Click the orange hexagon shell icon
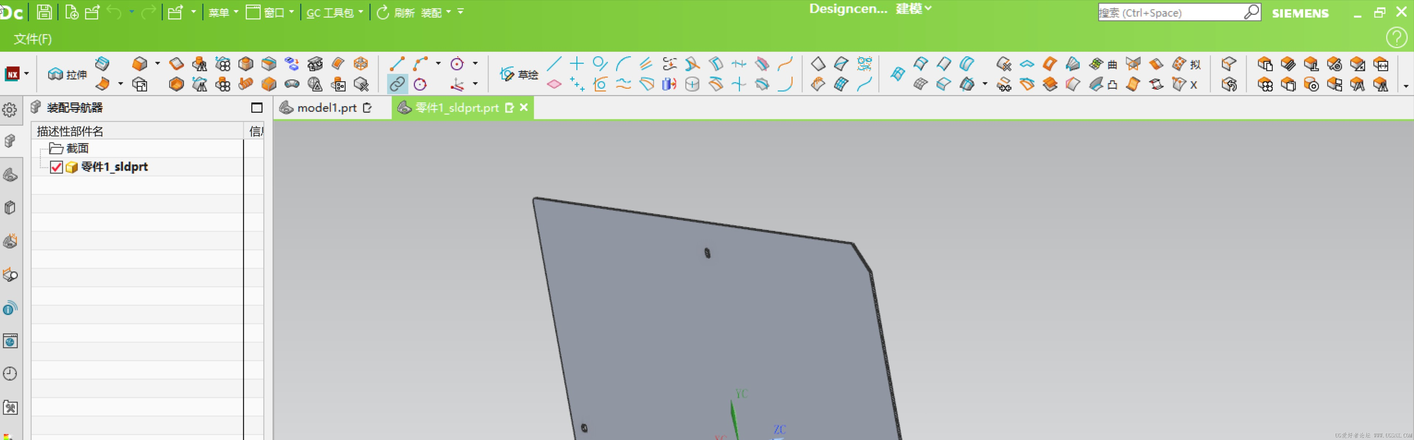 pyautogui.click(x=176, y=84)
